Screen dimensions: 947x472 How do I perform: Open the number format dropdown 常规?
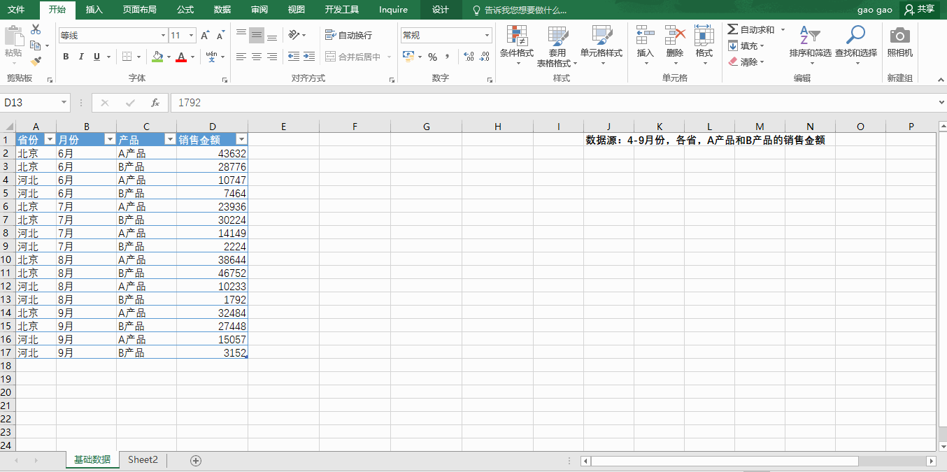487,35
